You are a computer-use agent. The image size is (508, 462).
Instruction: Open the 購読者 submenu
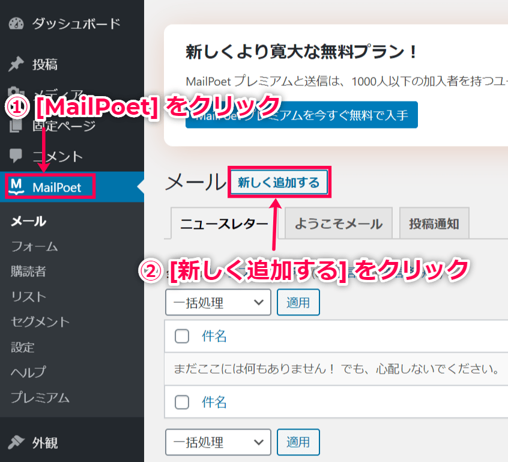point(28,272)
